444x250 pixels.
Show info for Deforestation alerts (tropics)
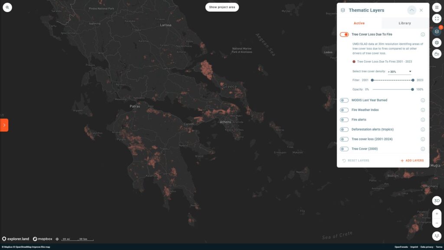click(x=422, y=129)
